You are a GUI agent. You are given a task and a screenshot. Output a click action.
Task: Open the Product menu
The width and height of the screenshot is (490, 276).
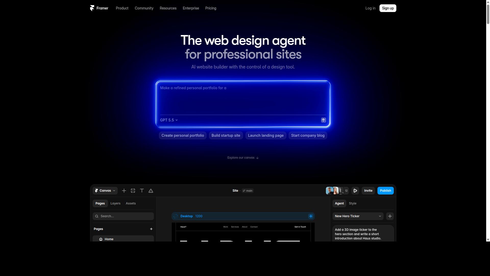click(x=122, y=8)
